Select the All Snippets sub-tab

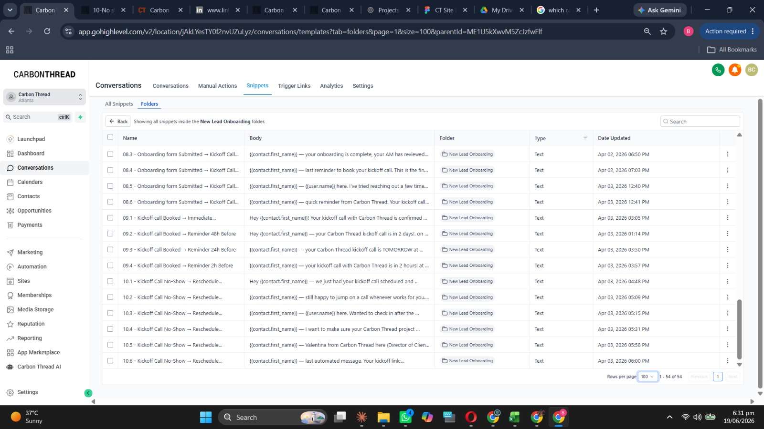(119, 104)
